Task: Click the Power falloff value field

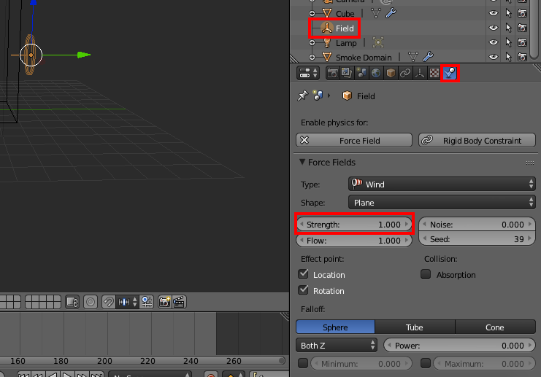Action: point(459,346)
